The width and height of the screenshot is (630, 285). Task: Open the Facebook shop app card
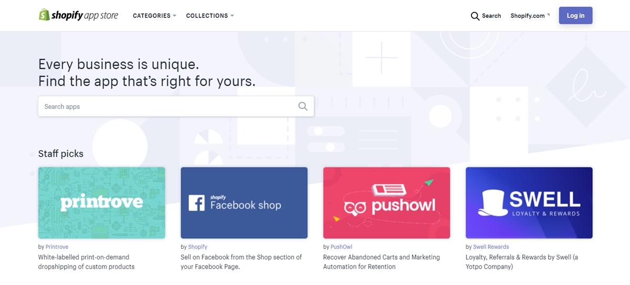tap(244, 203)
